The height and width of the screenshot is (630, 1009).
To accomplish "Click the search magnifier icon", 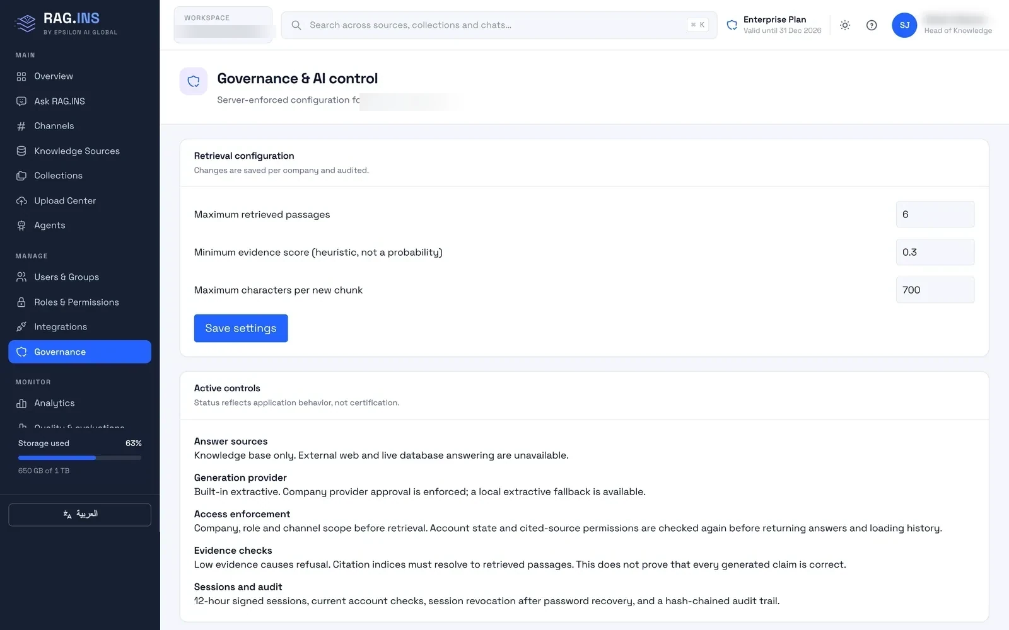I will point(296,25).
